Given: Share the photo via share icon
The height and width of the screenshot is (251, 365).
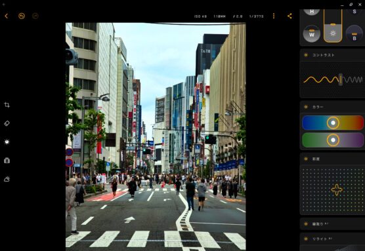Looking at the screenshot, I should [x=290, y=16].
